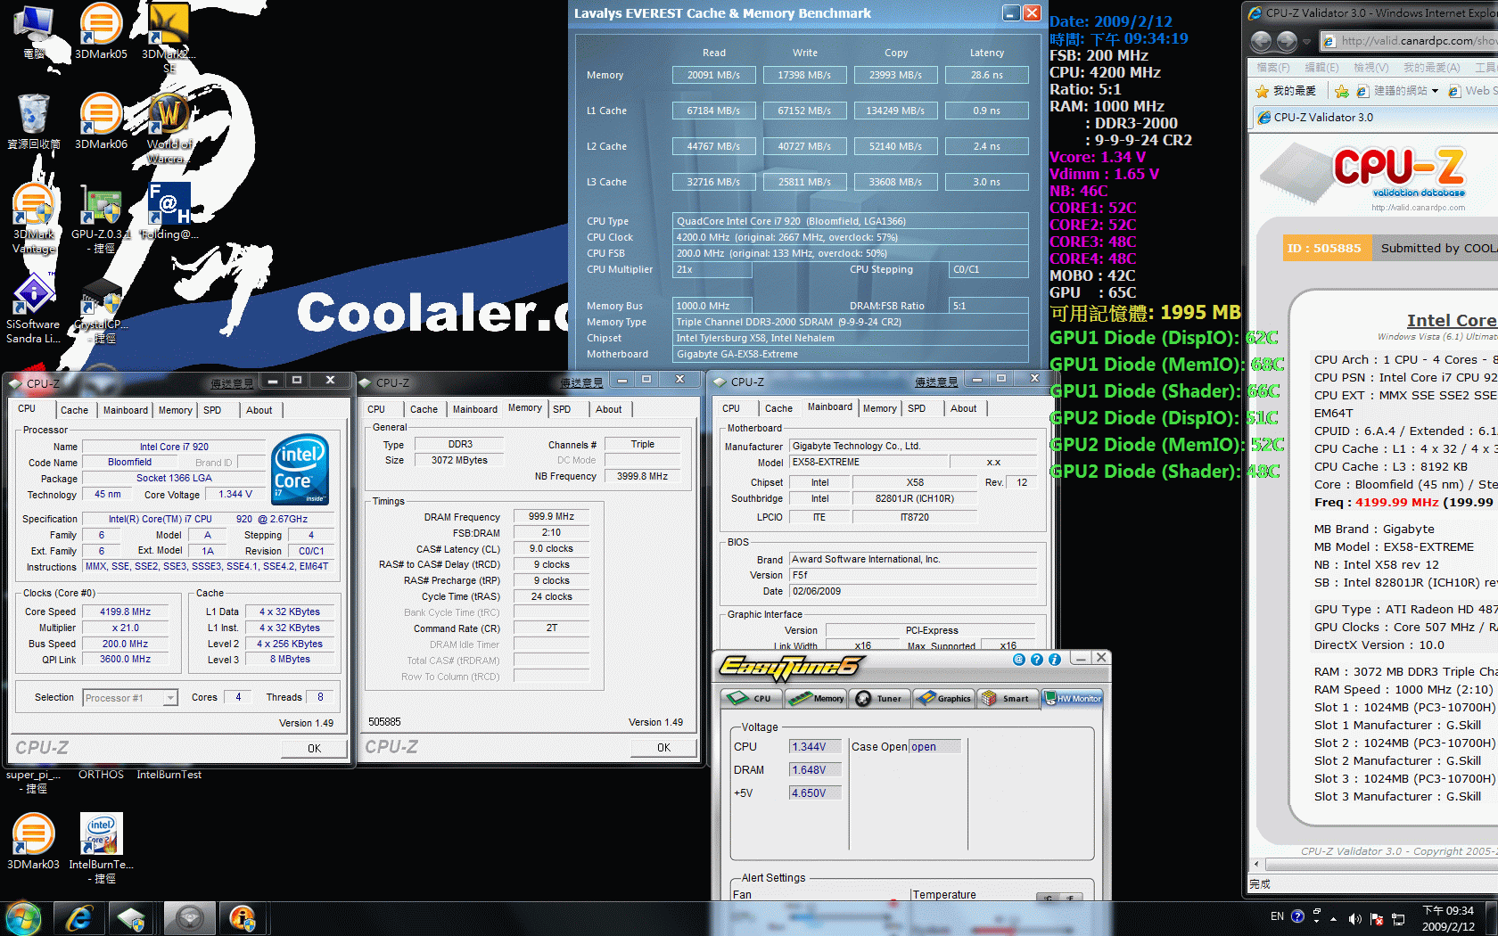Open the Folding@H desktop icon
Viewport: 1498px width, 936px height.
(x=169, y=210)
